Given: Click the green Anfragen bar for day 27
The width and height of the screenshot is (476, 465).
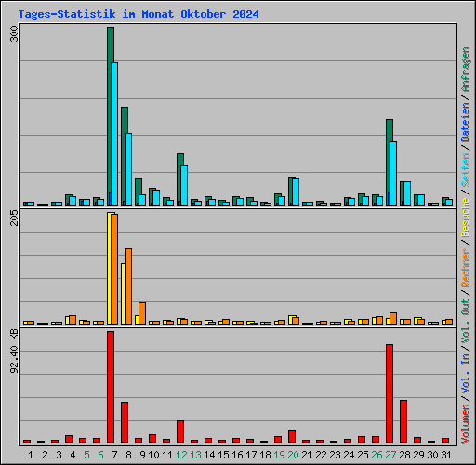Looking at the screenshot, I should [389, 162].
